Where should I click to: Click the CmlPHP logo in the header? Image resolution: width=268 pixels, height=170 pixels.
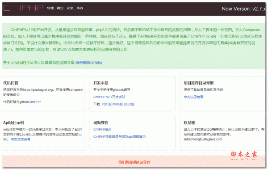click(23, 8)
